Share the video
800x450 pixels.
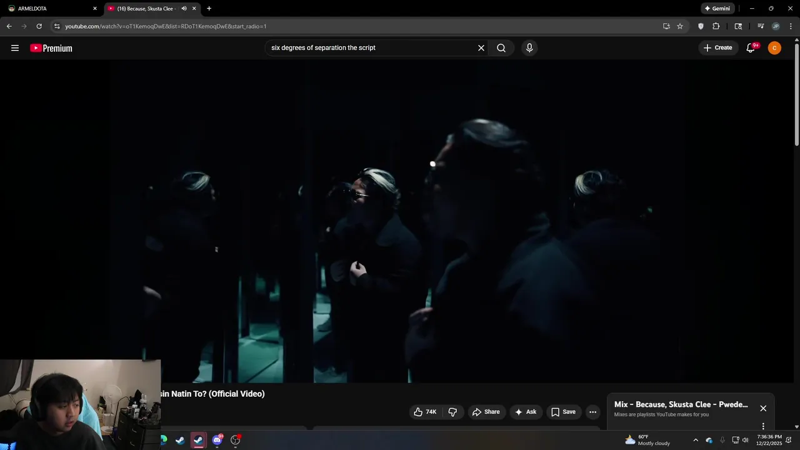pyautogui.click(x=486, y=412)
